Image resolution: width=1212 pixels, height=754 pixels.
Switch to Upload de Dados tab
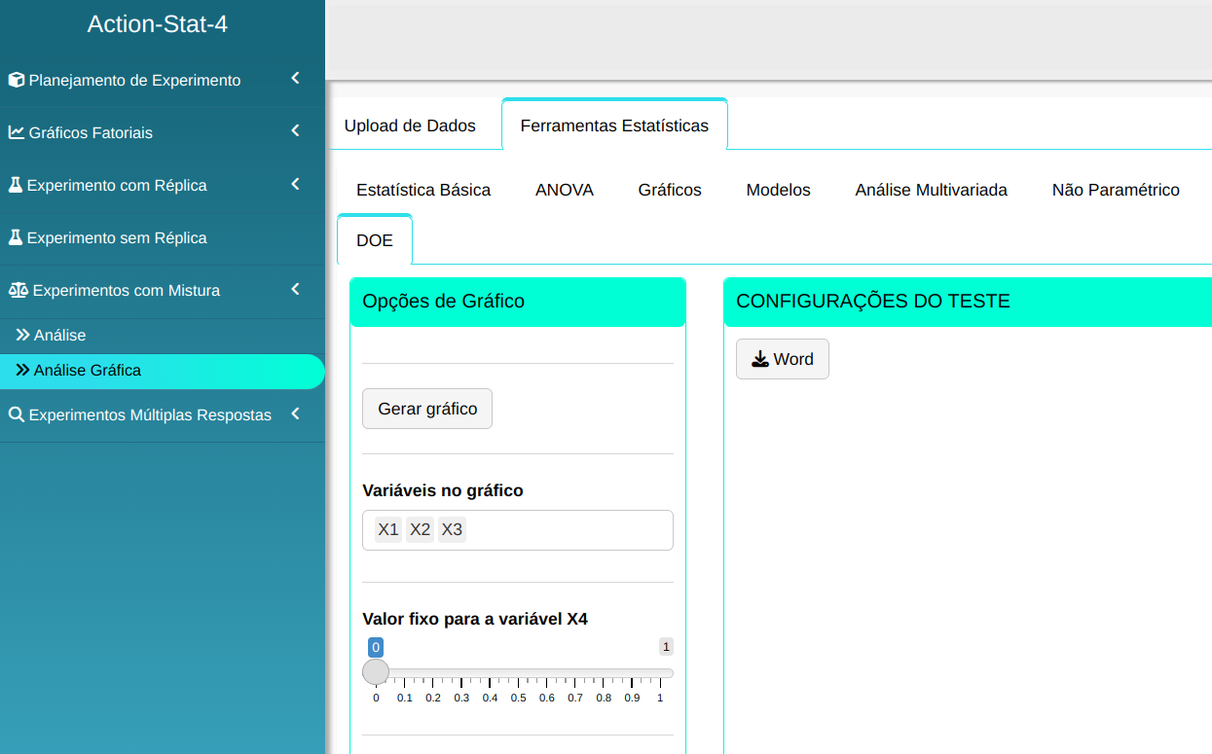(x=410, y=126)
